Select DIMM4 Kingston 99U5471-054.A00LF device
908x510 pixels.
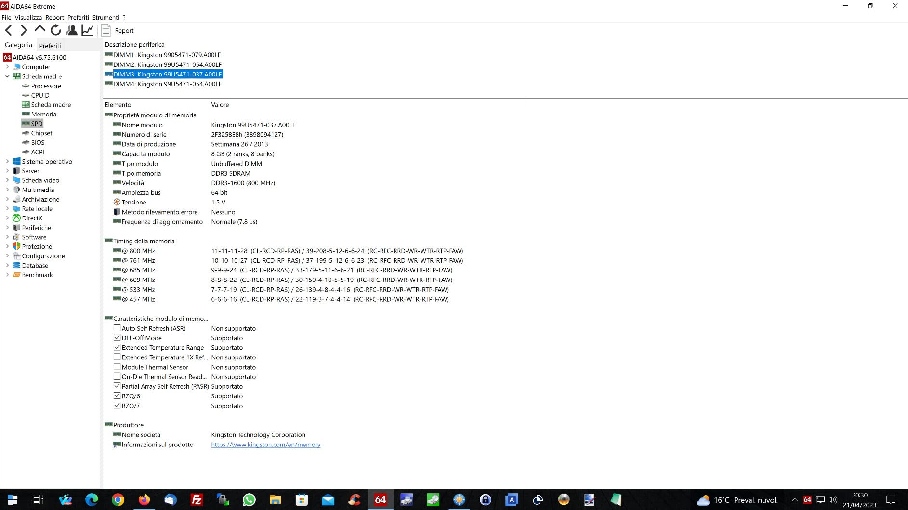click(167, 84)
